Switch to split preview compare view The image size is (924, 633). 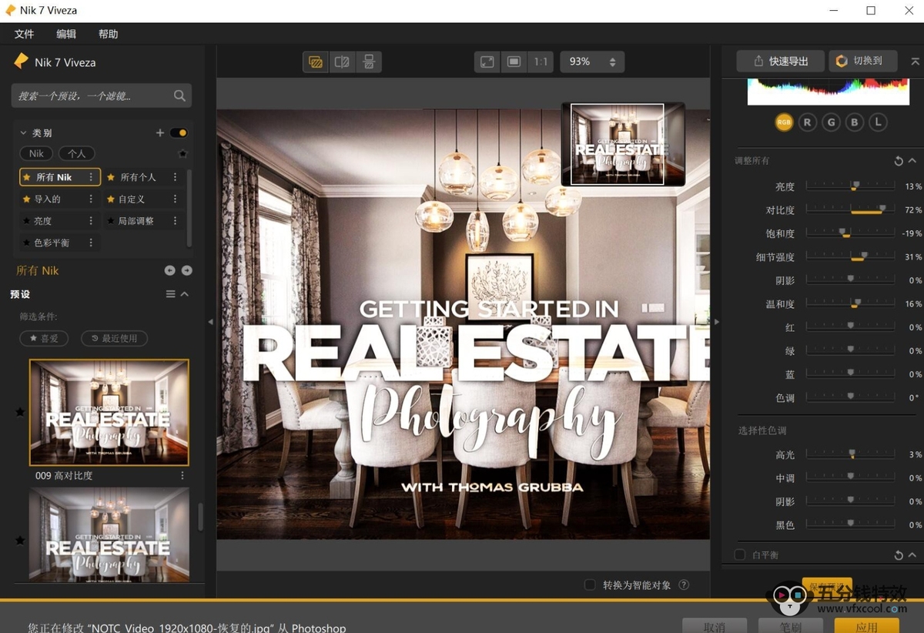342,62
